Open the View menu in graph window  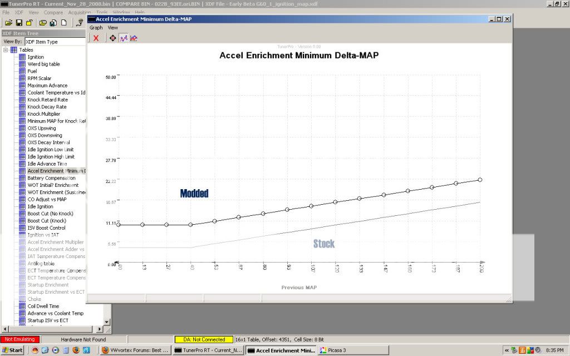tap(113, 27)
